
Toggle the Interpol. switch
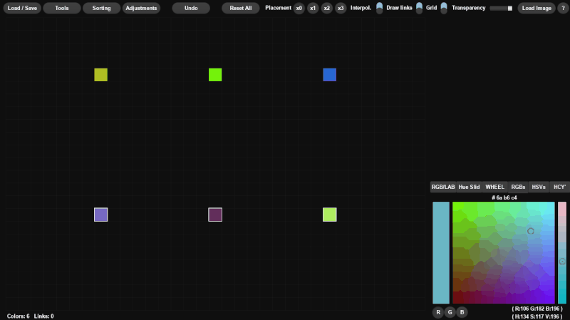coord(379,8)
